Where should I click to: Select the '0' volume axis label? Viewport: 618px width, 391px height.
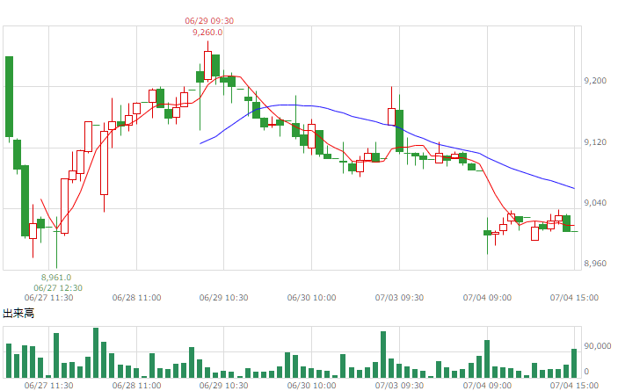click(x=586, y=372)
